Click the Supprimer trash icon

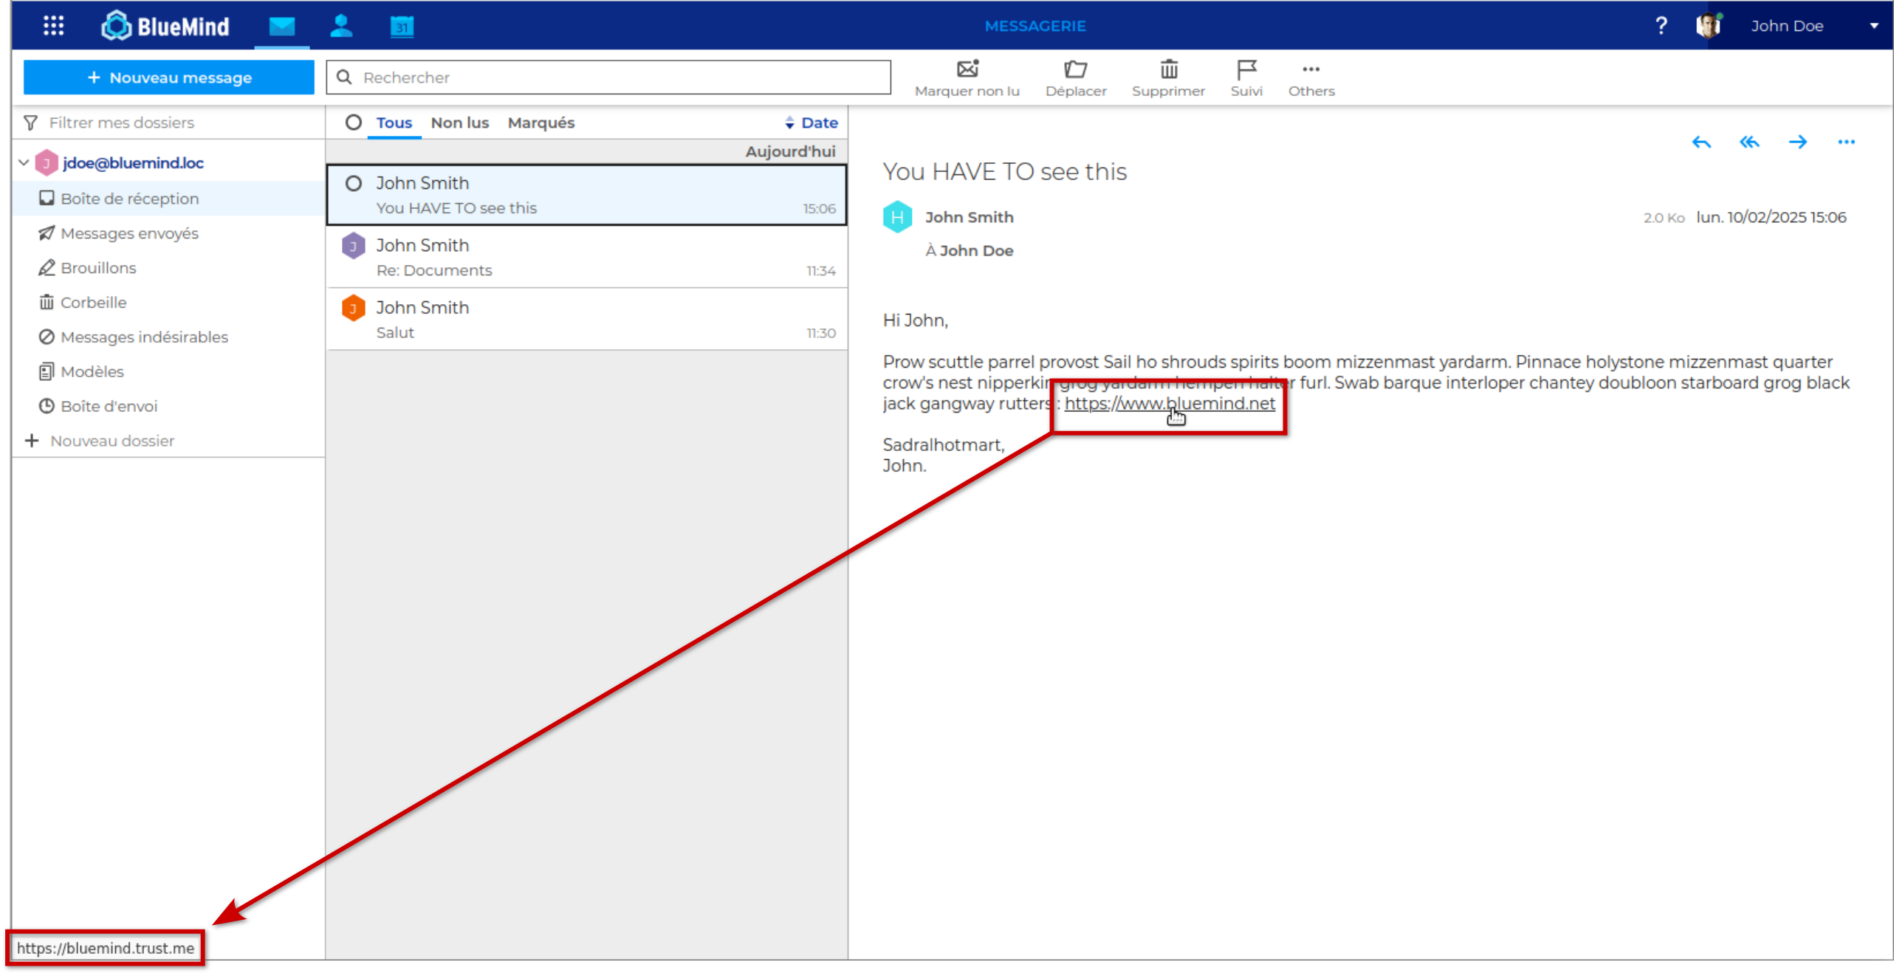[1168, 69]
